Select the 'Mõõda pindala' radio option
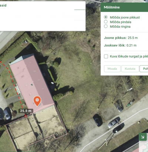The height and width of the screenshot is (152, 148). coord(106,22)
